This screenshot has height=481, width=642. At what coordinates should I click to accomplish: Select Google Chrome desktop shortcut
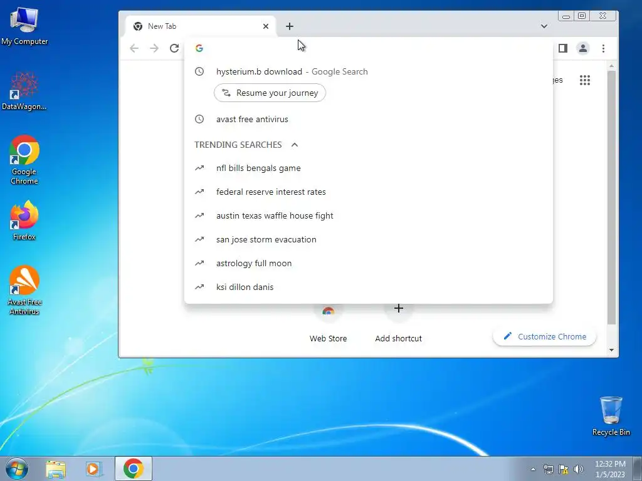pos(24,160)
